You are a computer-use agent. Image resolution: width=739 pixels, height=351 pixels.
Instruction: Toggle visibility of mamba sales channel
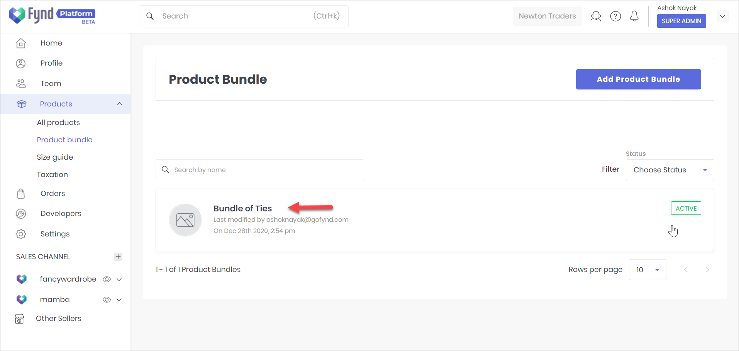click(107, 300)
